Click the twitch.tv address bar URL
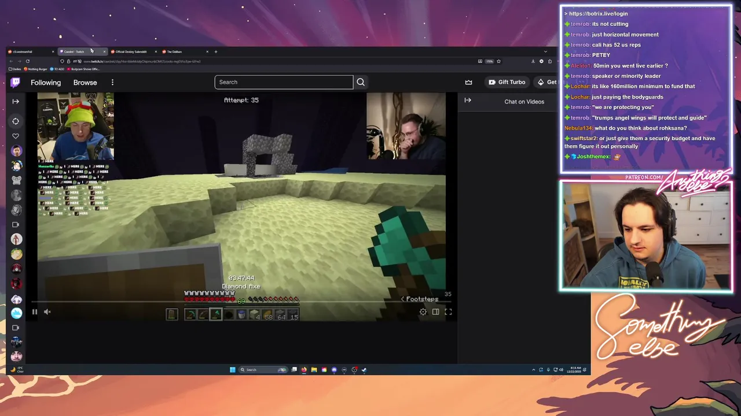 (x=142, y=61)
